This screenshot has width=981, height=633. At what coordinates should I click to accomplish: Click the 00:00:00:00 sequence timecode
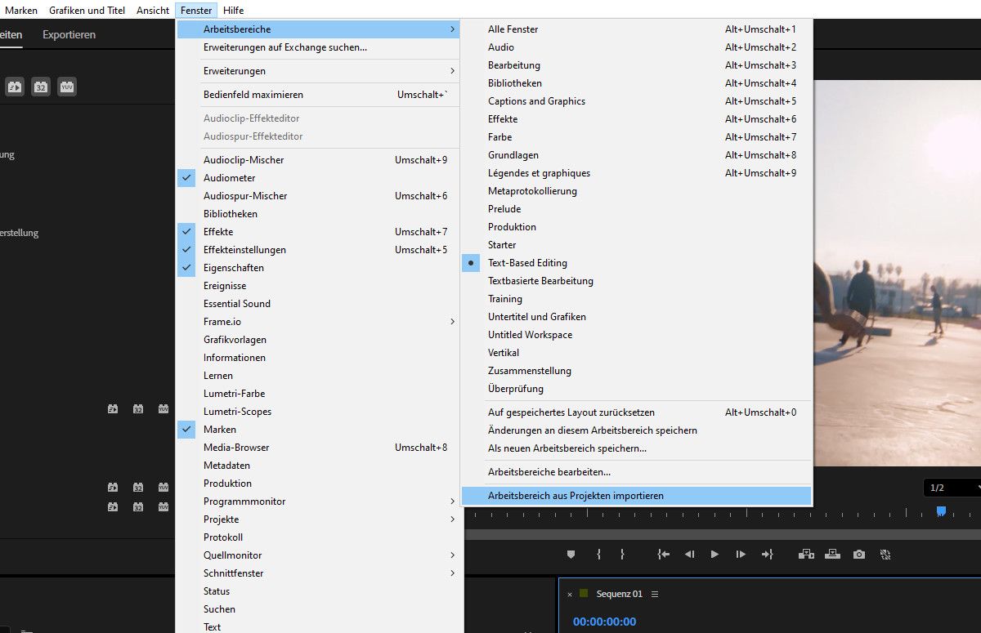pos(604,622)
